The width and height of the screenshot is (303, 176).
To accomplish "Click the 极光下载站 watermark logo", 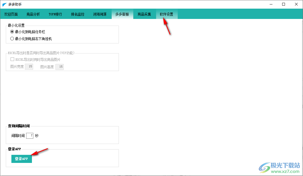I will point(280,167).
